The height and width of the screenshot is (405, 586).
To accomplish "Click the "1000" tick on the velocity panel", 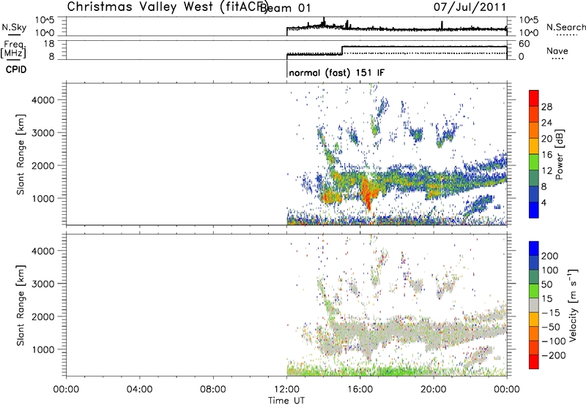I will pyautogui.click(x=43, y=349).
